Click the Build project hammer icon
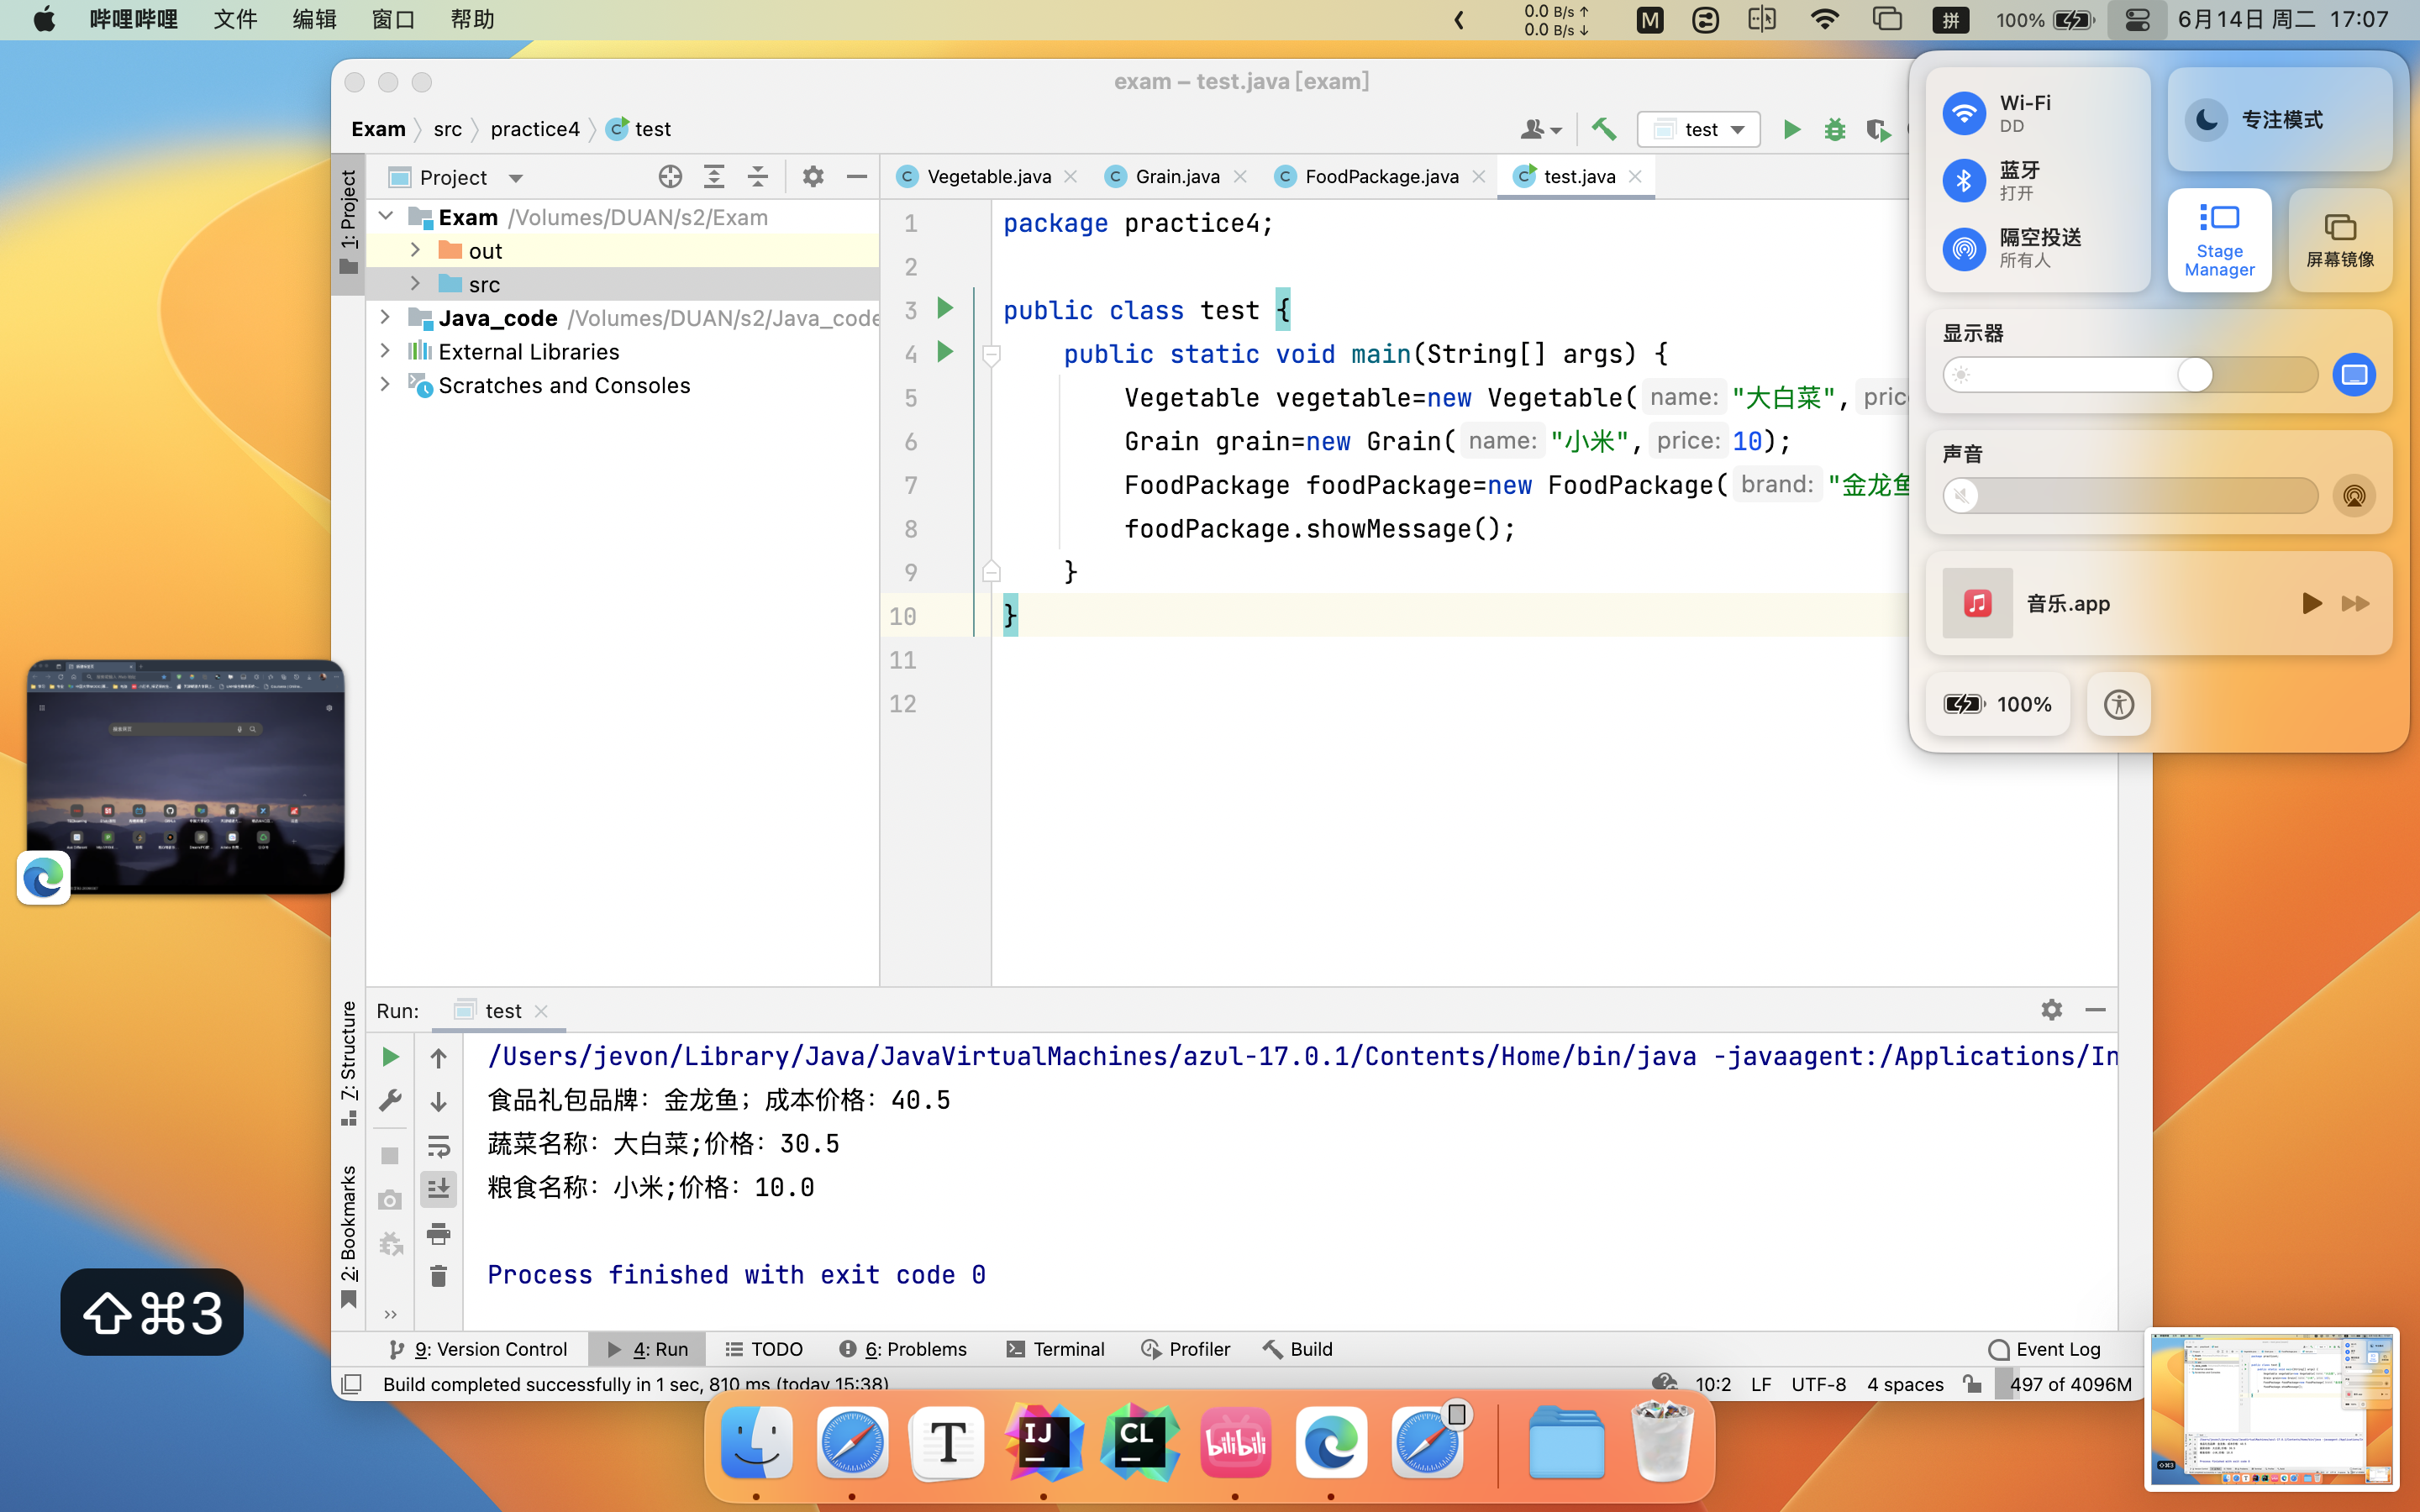This screenshot has width=2420, height=1512. click(1604, 129)
